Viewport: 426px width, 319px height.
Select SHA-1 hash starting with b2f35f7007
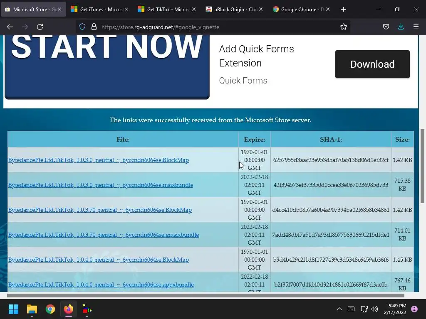pos(331,285)
